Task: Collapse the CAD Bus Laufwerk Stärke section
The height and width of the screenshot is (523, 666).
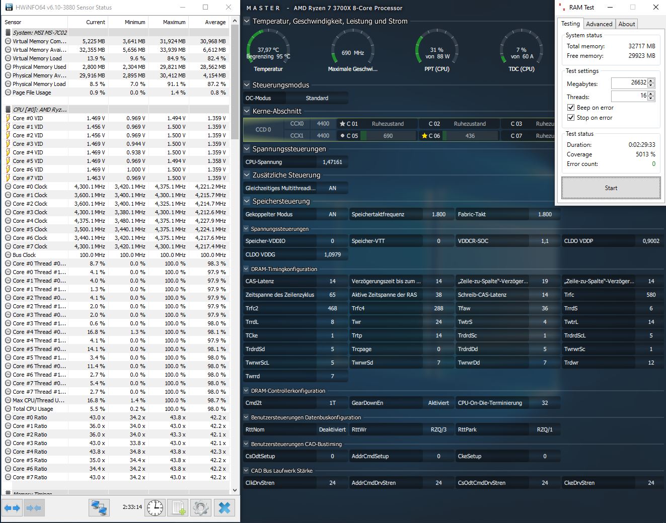Action: pos(246,471)
